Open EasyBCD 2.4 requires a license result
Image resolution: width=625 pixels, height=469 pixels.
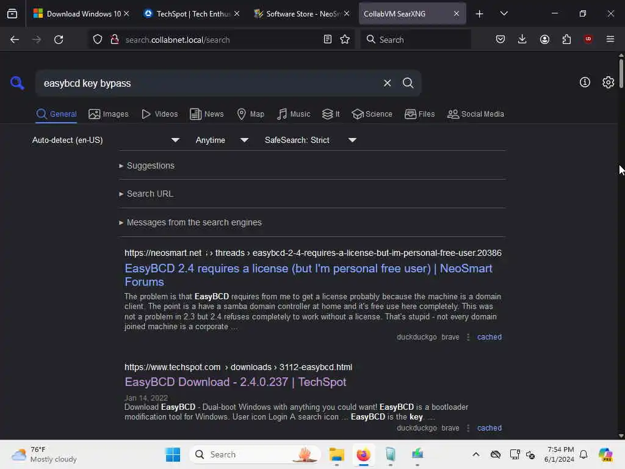click(x=308, y=275)
